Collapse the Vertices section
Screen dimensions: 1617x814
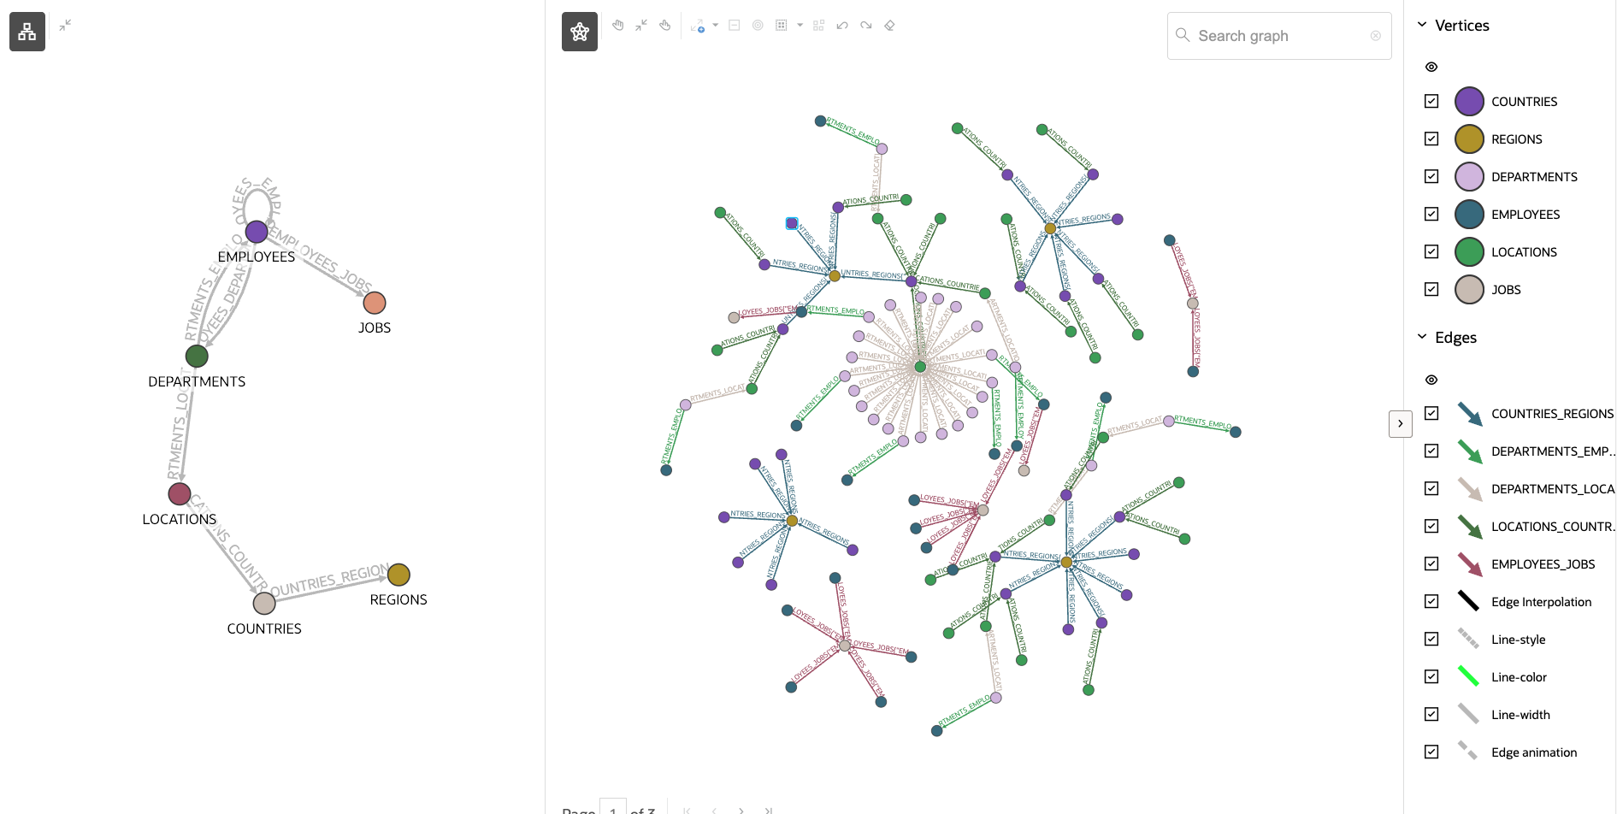pos(1422,25)
